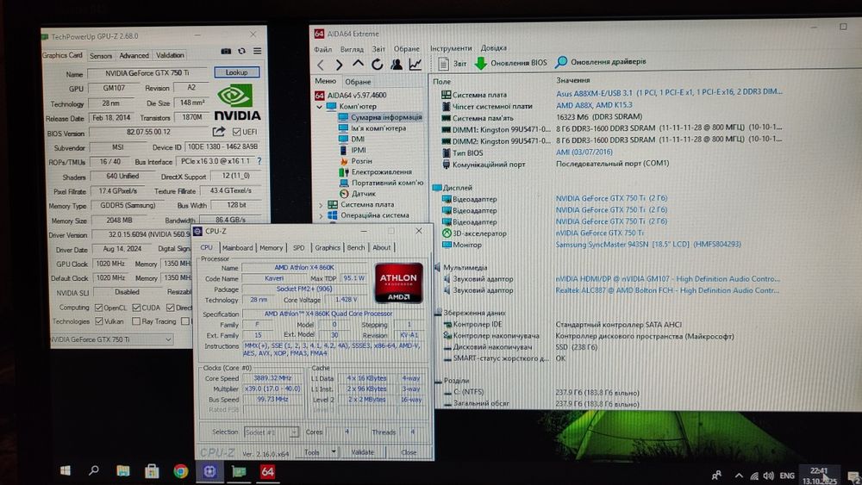Open CPU-Z Graphics tab

pos(328,248)
